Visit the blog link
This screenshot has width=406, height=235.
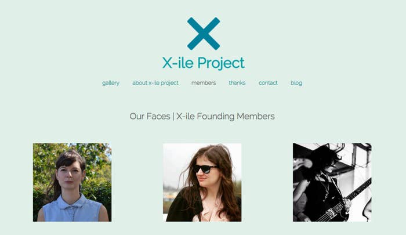(x=296, y=83)
